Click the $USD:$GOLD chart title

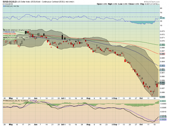click(10, 2)
